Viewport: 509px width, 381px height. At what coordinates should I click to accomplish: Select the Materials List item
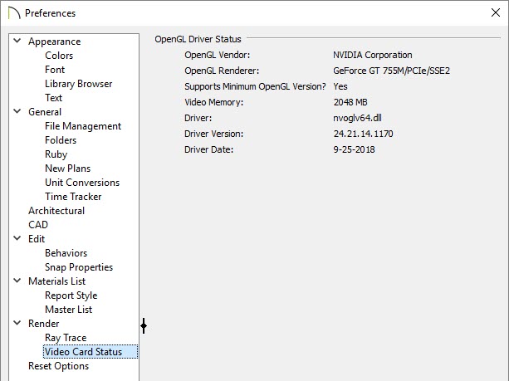[57, 281]
